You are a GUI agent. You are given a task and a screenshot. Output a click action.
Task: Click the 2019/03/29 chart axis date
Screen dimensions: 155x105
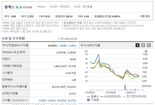[x=111, y=93]
